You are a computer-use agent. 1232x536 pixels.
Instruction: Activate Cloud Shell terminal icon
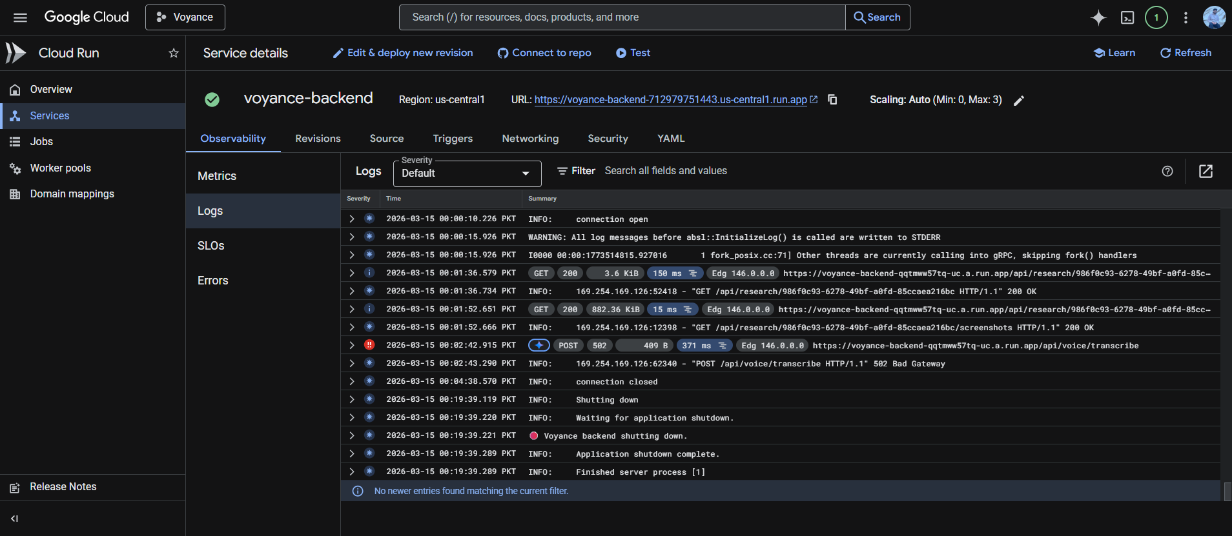1127,17
